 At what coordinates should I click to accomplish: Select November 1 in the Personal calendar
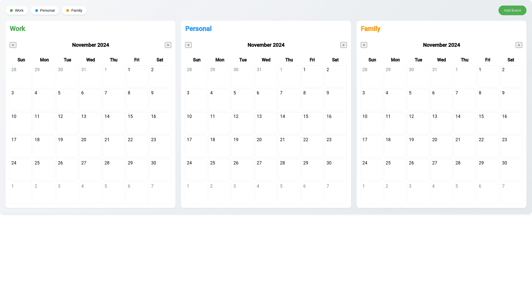click(x=313, y=76)
